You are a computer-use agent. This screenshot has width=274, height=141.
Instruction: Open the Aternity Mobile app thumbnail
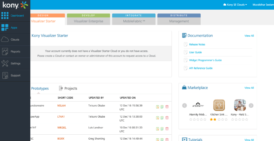click(198, 105)
